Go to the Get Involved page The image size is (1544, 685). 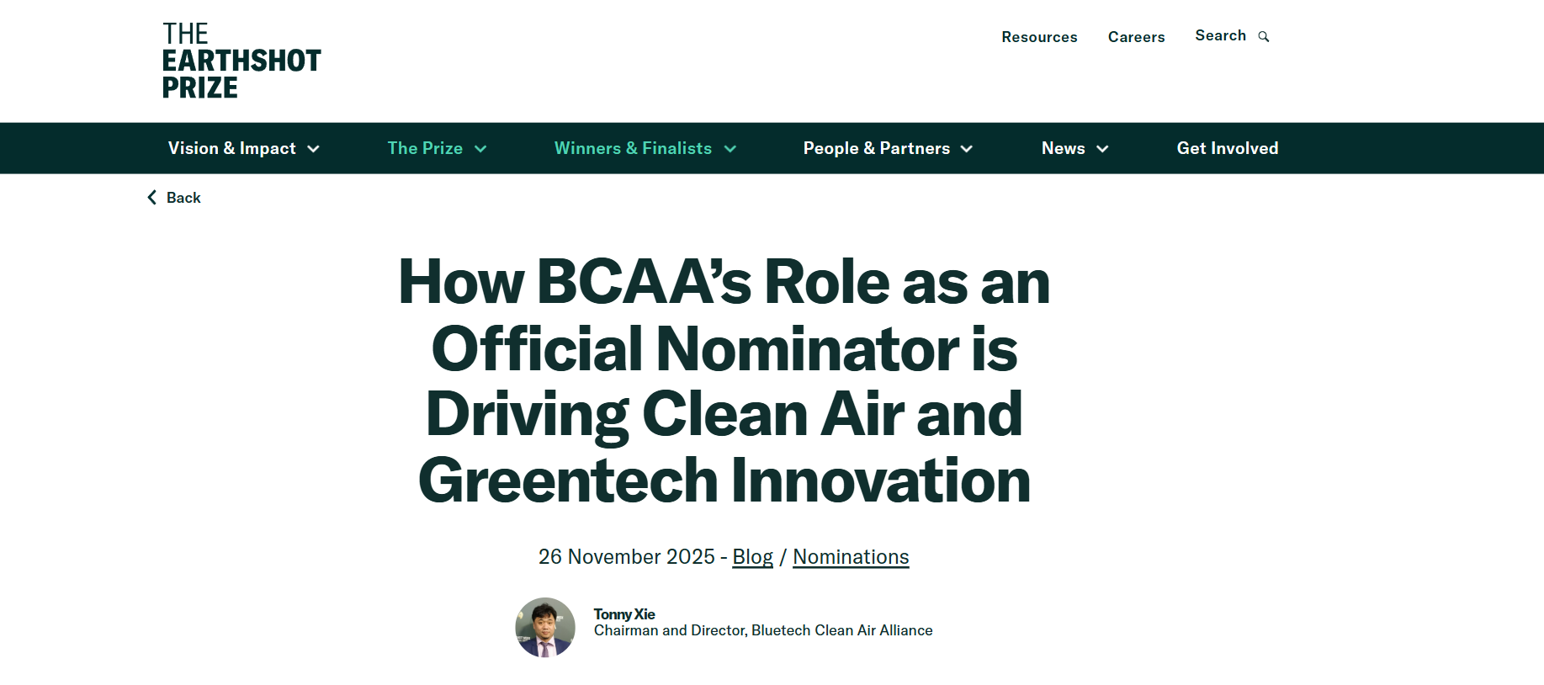click(x=1227, y=148)
